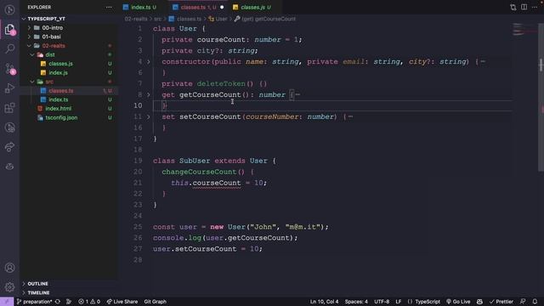544x306 pixels.
Task: Click the getCourseCount breadcrumb
Action: (265, 19)
